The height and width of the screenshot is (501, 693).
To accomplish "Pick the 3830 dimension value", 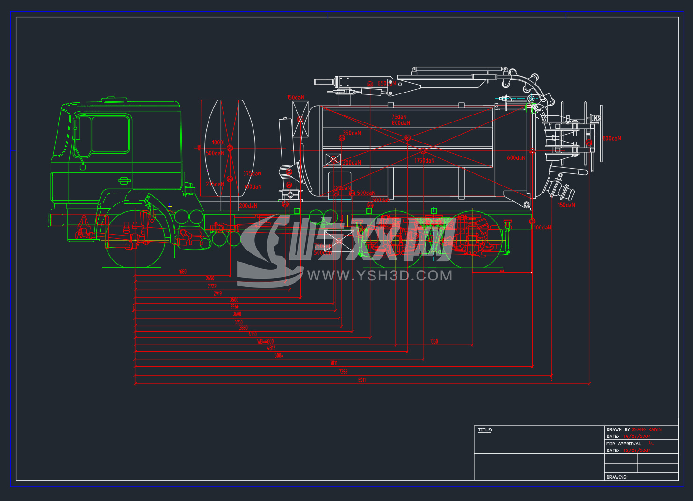I will 244,329.
